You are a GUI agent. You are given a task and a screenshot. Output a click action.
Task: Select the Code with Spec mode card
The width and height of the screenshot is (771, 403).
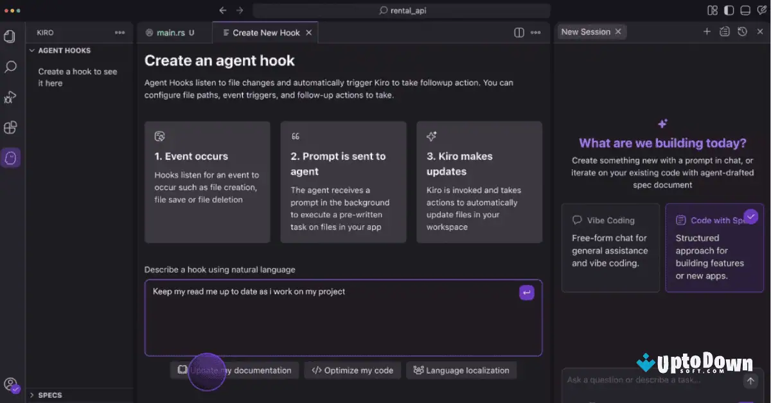[x=714, y=248]
